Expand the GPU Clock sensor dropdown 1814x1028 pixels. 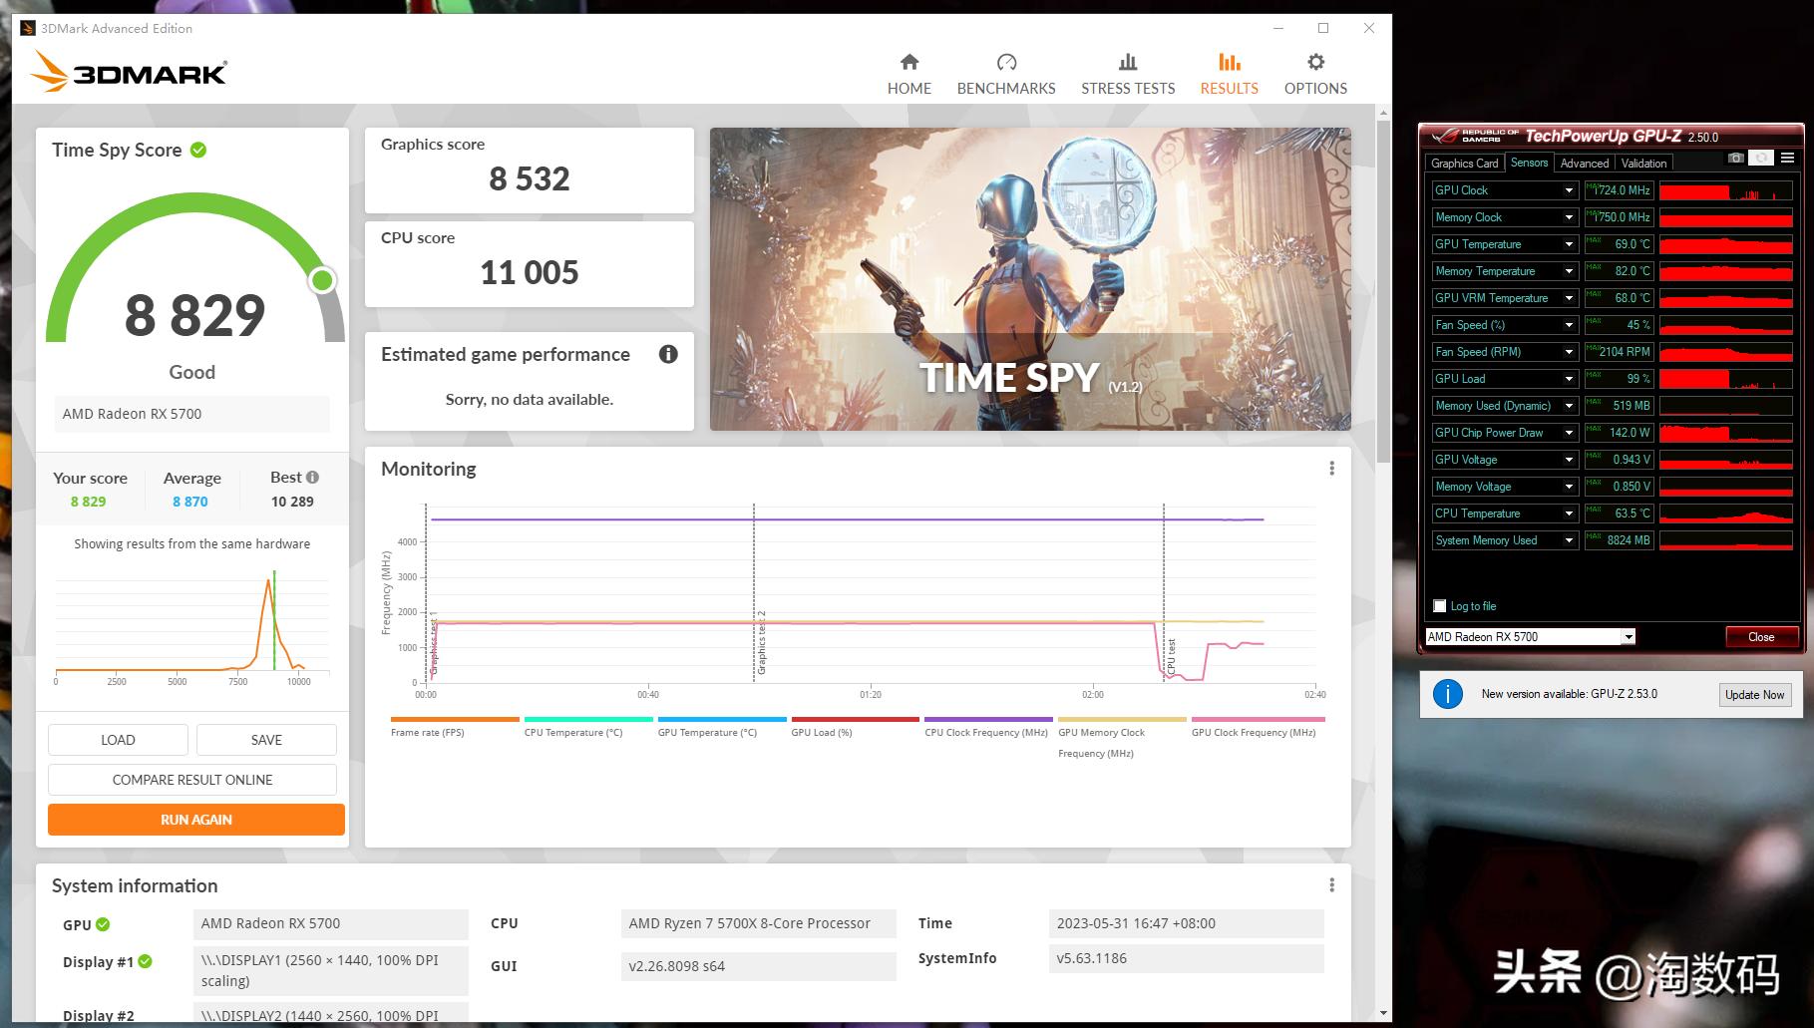pos(1569,190)
